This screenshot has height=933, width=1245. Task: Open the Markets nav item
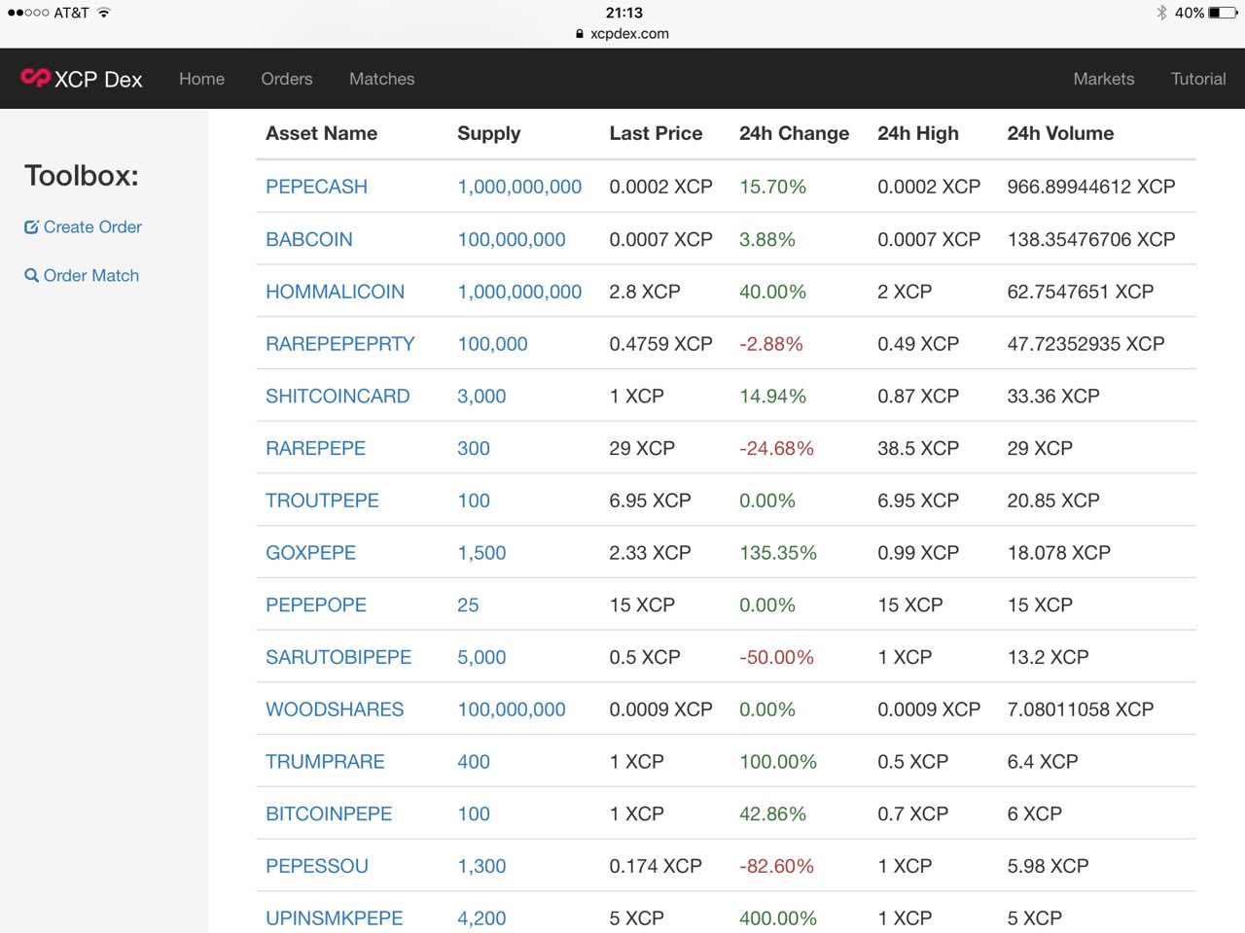(x=1104, y=79)
